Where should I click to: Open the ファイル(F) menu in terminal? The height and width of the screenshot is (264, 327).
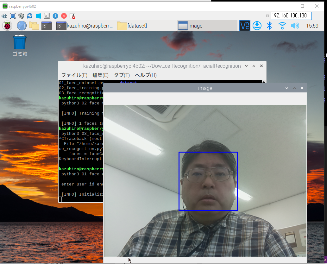click(74, 75)
